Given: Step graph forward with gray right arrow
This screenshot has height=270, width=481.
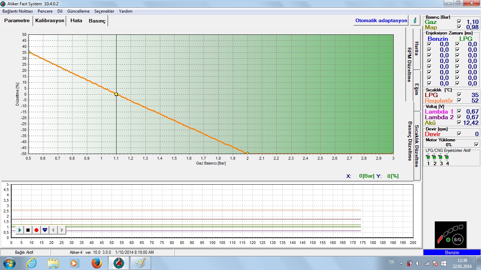Looking at the screenshot, I should [62, 230].
